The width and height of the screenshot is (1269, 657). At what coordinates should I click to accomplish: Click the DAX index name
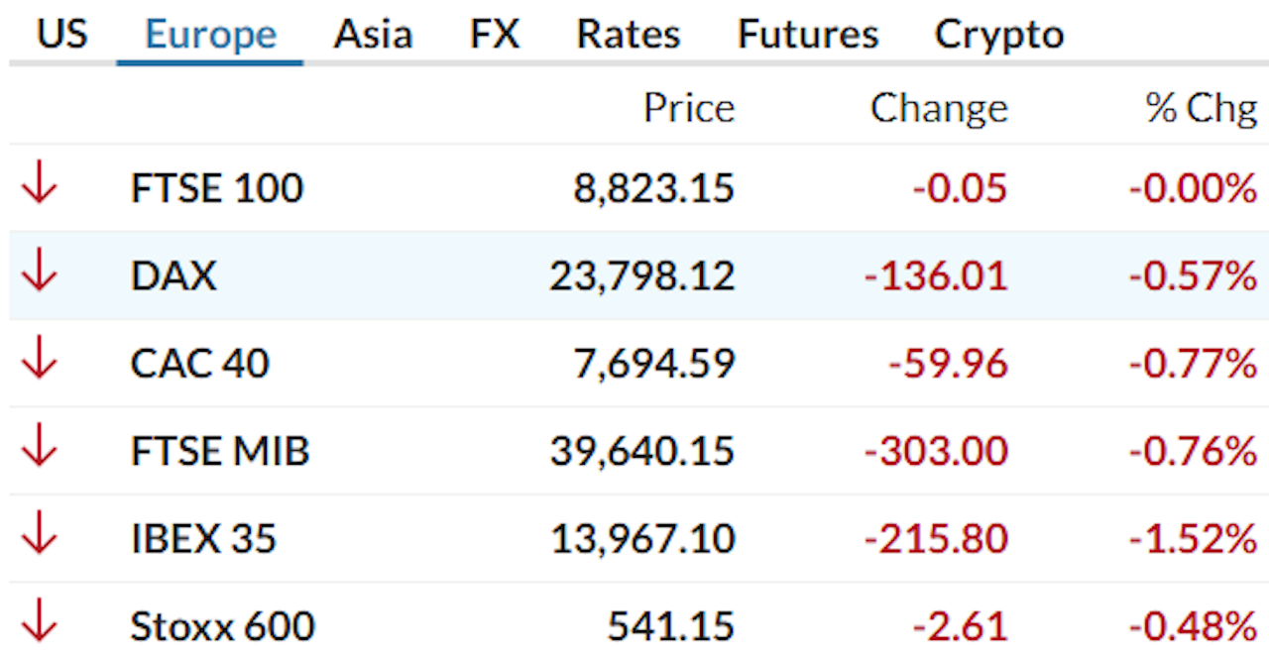click(x=174, y=275)
